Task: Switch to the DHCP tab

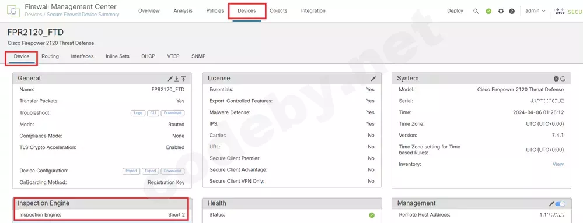Action: click(148, 56)
